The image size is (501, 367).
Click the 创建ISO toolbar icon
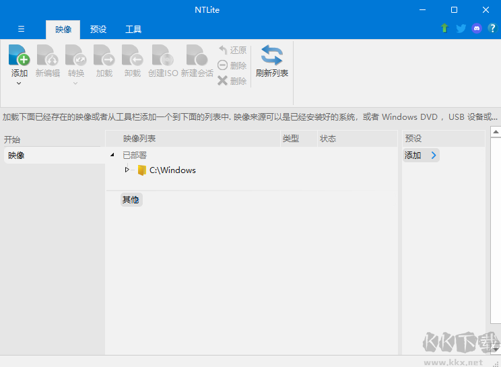coord(163,55)
